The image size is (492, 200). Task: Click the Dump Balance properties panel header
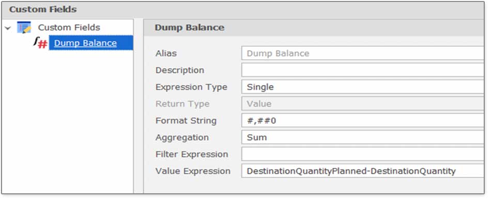click(314, 27)
